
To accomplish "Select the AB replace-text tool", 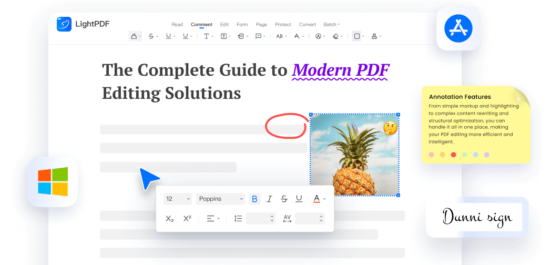I will (x=280, y=36).
